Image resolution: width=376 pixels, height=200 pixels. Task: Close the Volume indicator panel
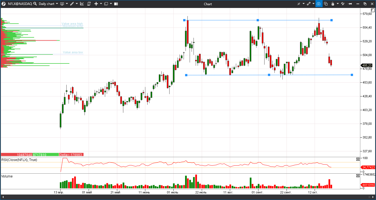[x=358, y=176]
